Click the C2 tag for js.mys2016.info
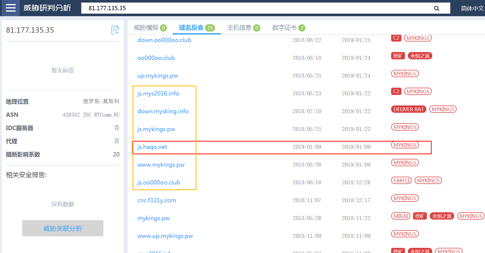Viewport: 485px width, 253px height. (x=396, y=91)
